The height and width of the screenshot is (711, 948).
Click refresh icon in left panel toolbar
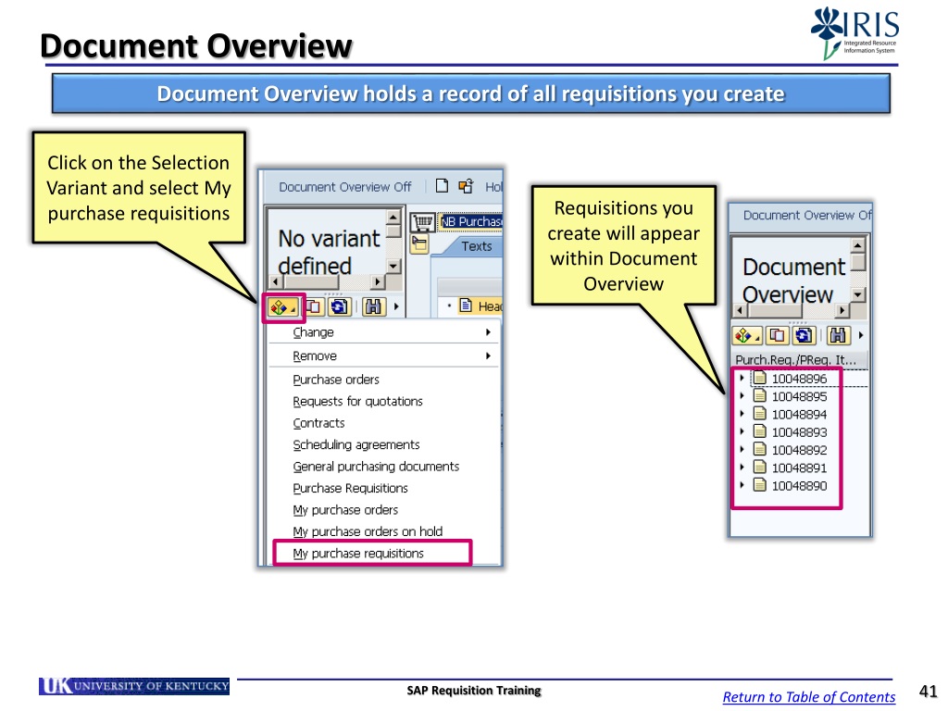click(x=339, y=307)
